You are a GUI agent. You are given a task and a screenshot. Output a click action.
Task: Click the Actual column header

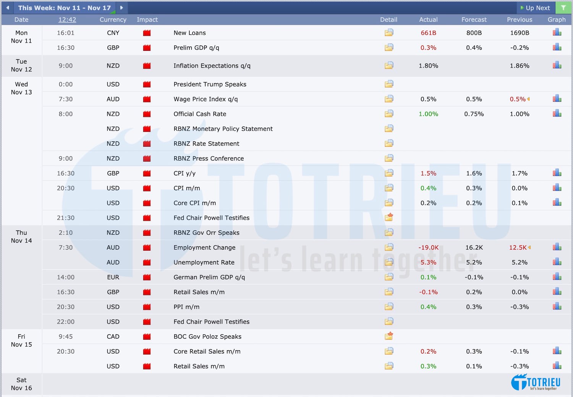[428, 19]
